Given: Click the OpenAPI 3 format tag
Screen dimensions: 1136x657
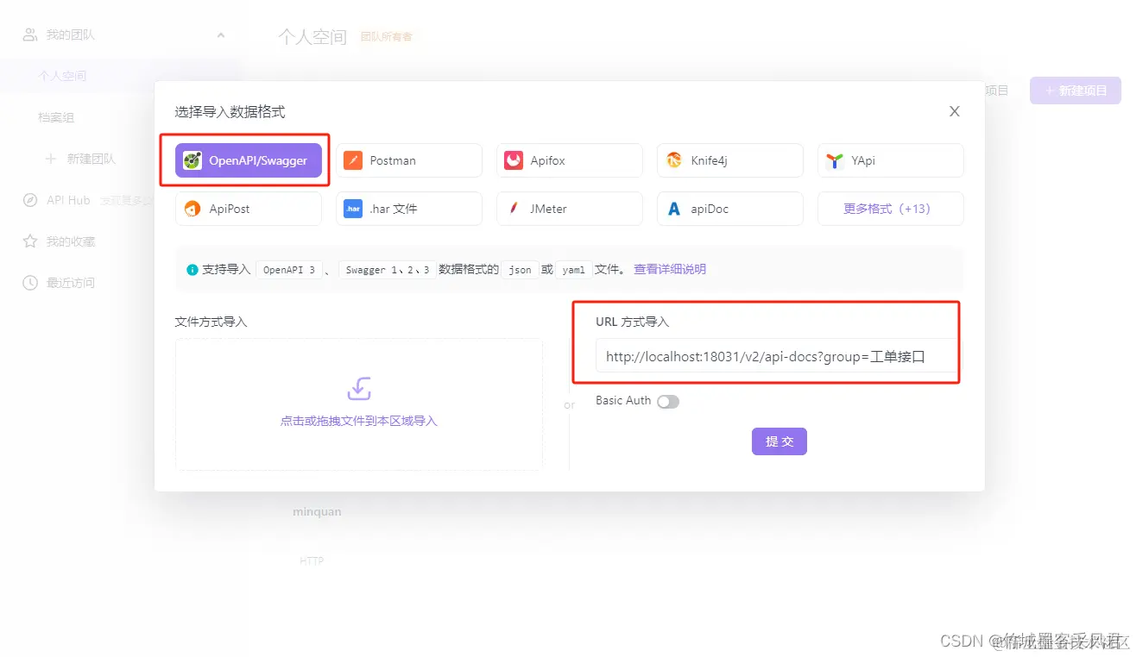Looking at the screenshot, I should 289,270.
